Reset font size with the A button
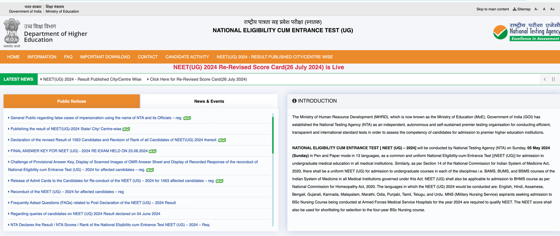The height and width of the screenshot is (236, 560). tap(544, 9)
